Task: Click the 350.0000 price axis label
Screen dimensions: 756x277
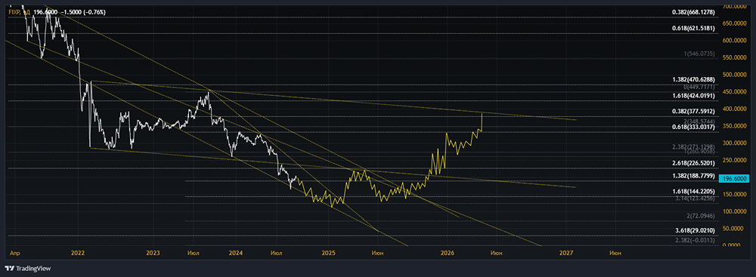Action: [733, 126]
